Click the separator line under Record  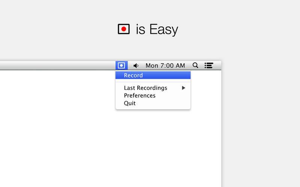(x=153, y=82)
